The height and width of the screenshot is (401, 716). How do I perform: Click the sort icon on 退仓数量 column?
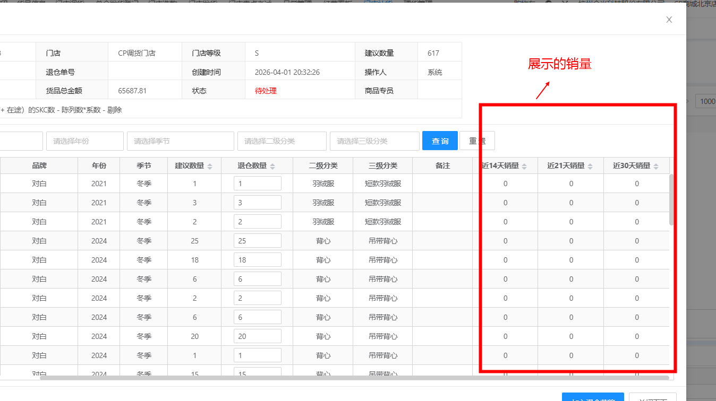[272, 166]
